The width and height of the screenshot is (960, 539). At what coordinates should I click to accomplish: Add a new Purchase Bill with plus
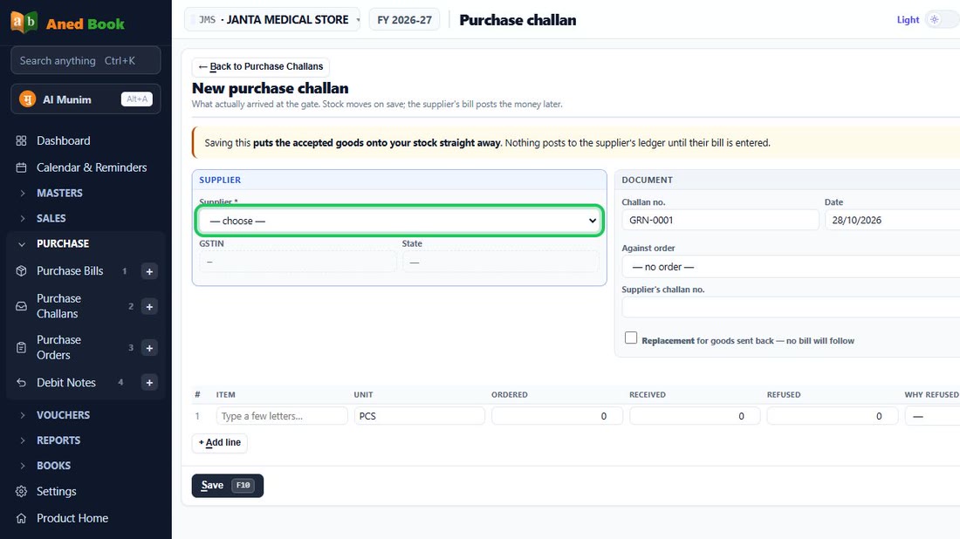[149, 271]
